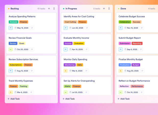
Task: Toggle priority arrow on Analyze Spending Patterns card
Action: point(10,28)
